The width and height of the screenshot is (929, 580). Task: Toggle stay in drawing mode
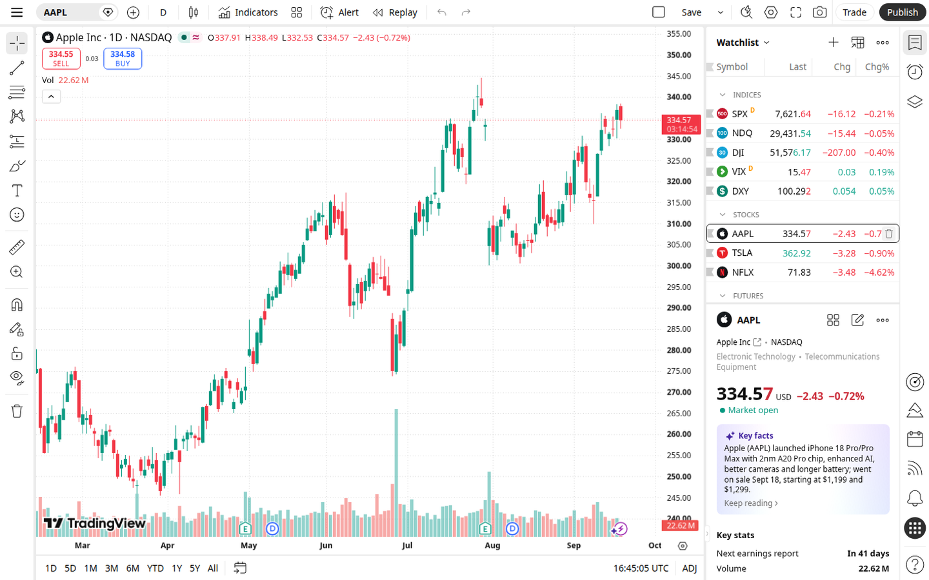pyautogui.click(x=17, y=329)
